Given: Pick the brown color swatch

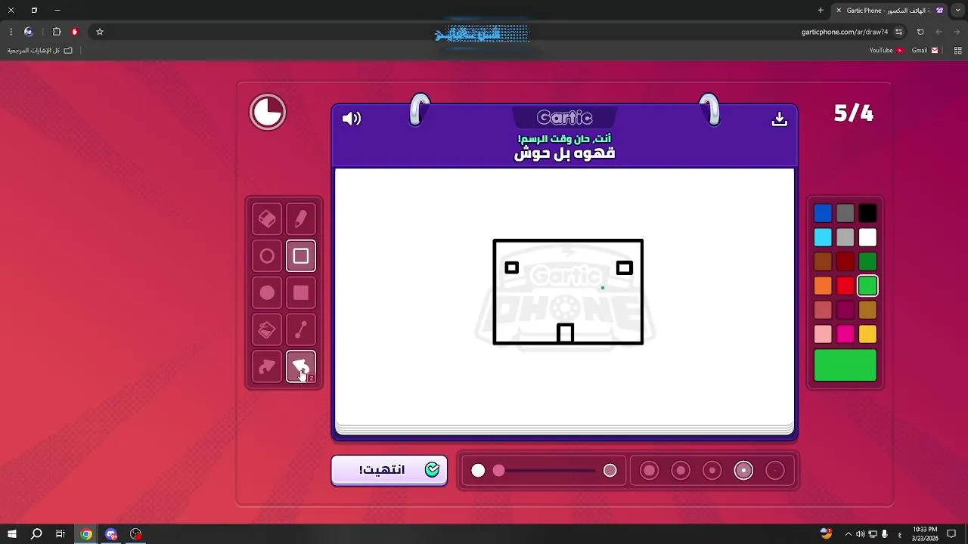Looking at the screenshot, I should 823,262.
